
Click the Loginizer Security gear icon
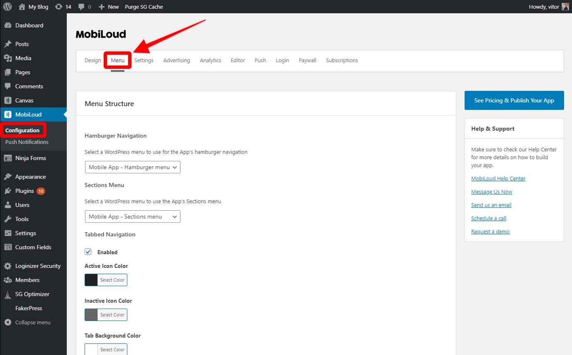[7, 266]
